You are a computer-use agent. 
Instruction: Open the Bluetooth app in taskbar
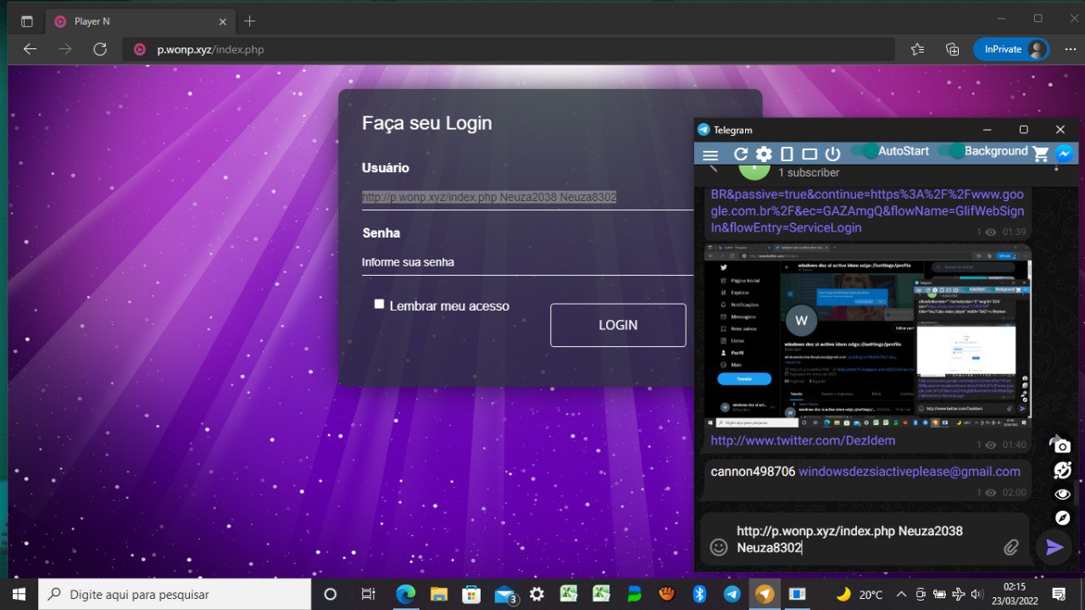pyautogui.click(x=699, y=594)
